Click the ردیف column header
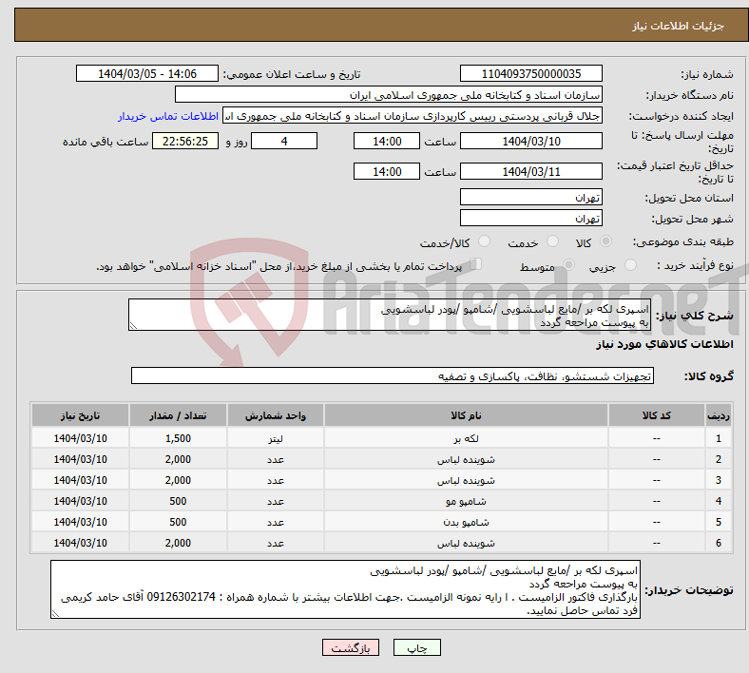Screen dimensions: 749x673 719,415
